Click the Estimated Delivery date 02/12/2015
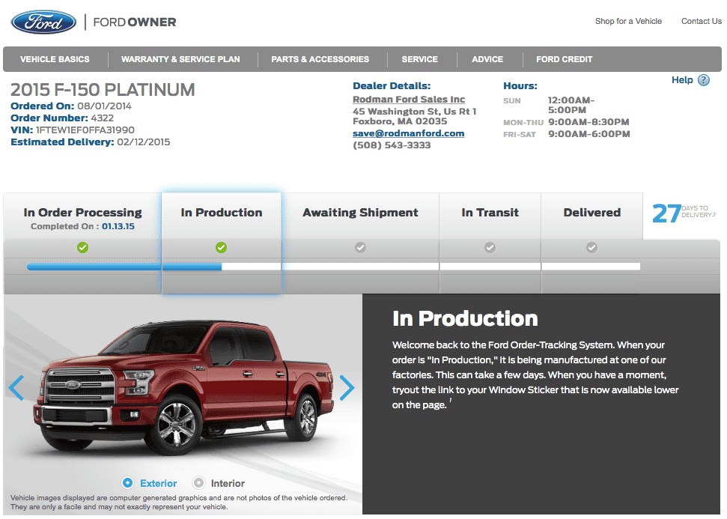This screenshot has width=727, height=519. tap(143, 142)
